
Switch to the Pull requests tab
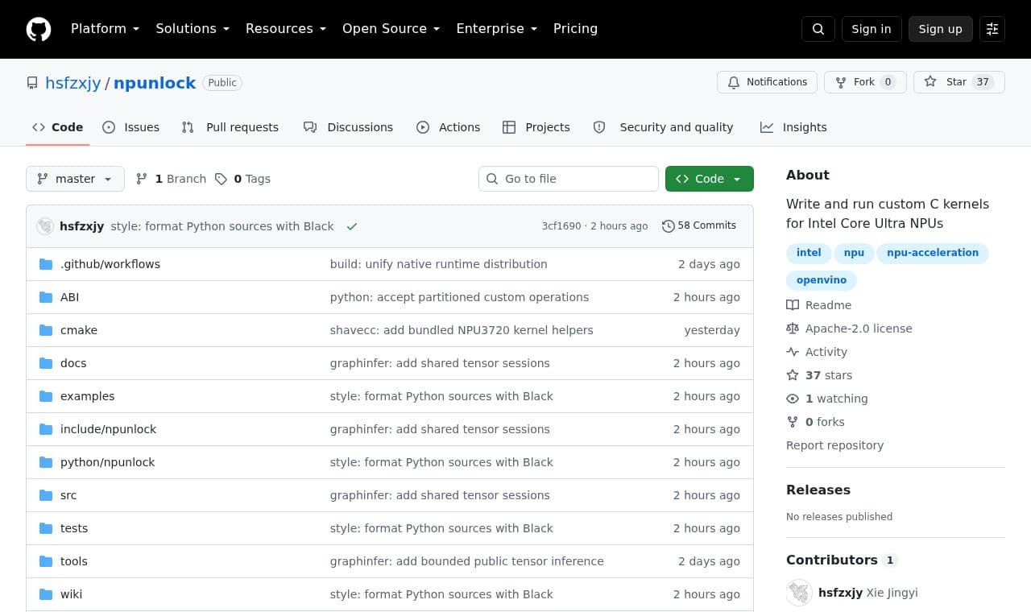coord(230,127)
